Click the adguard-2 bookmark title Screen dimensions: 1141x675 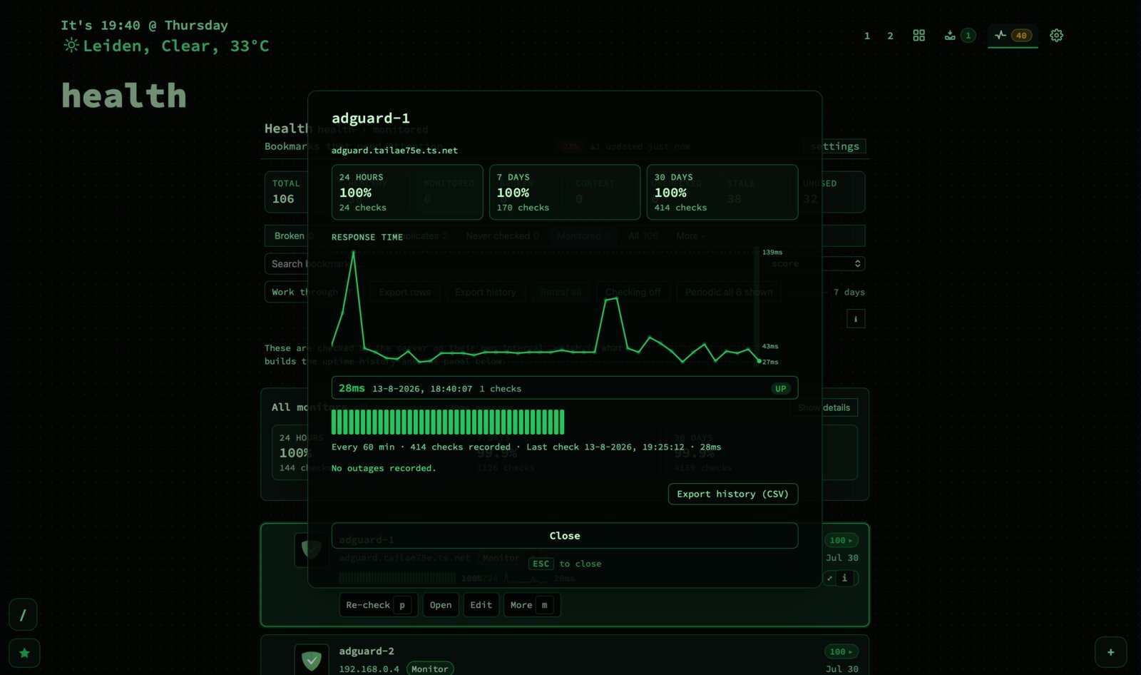(x=367, y=651)
